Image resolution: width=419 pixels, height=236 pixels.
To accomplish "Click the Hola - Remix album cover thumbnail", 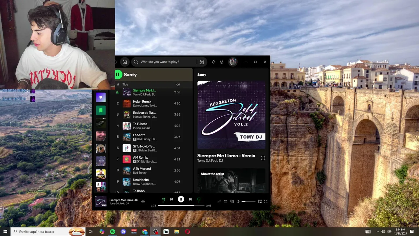I will pyautogui.click(x=127, y=103).
